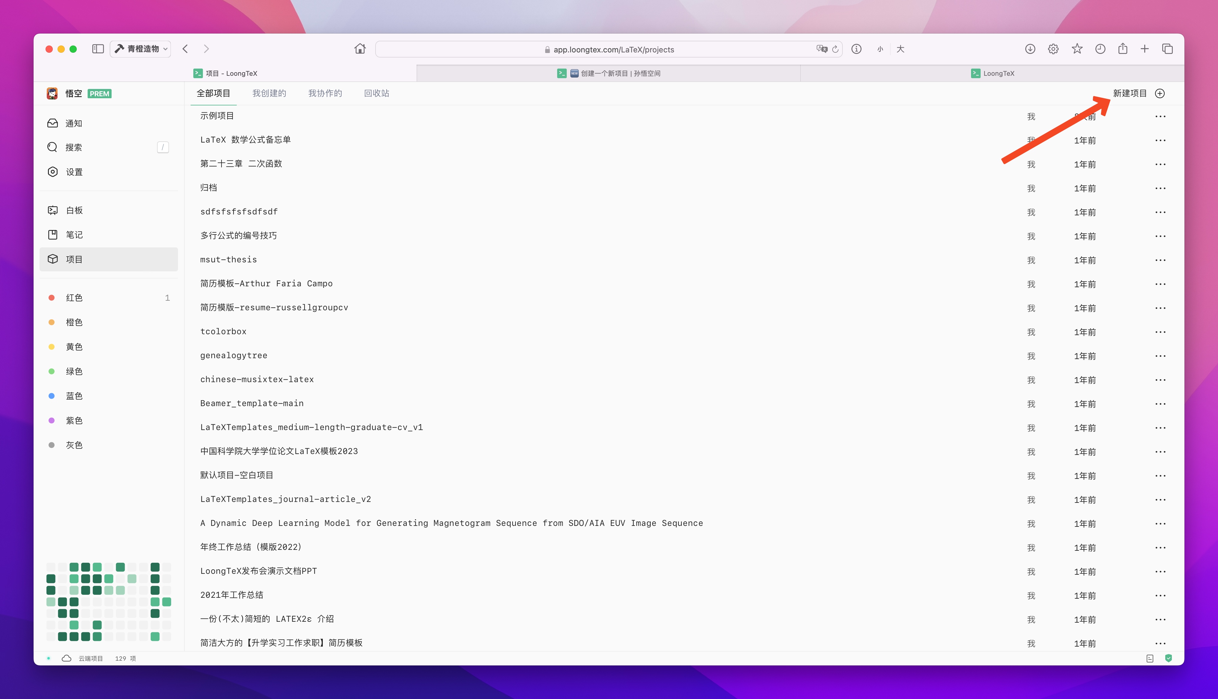Open the more options menu for msut-thesis
The image size is (1218, 699).
point(1160,260)
